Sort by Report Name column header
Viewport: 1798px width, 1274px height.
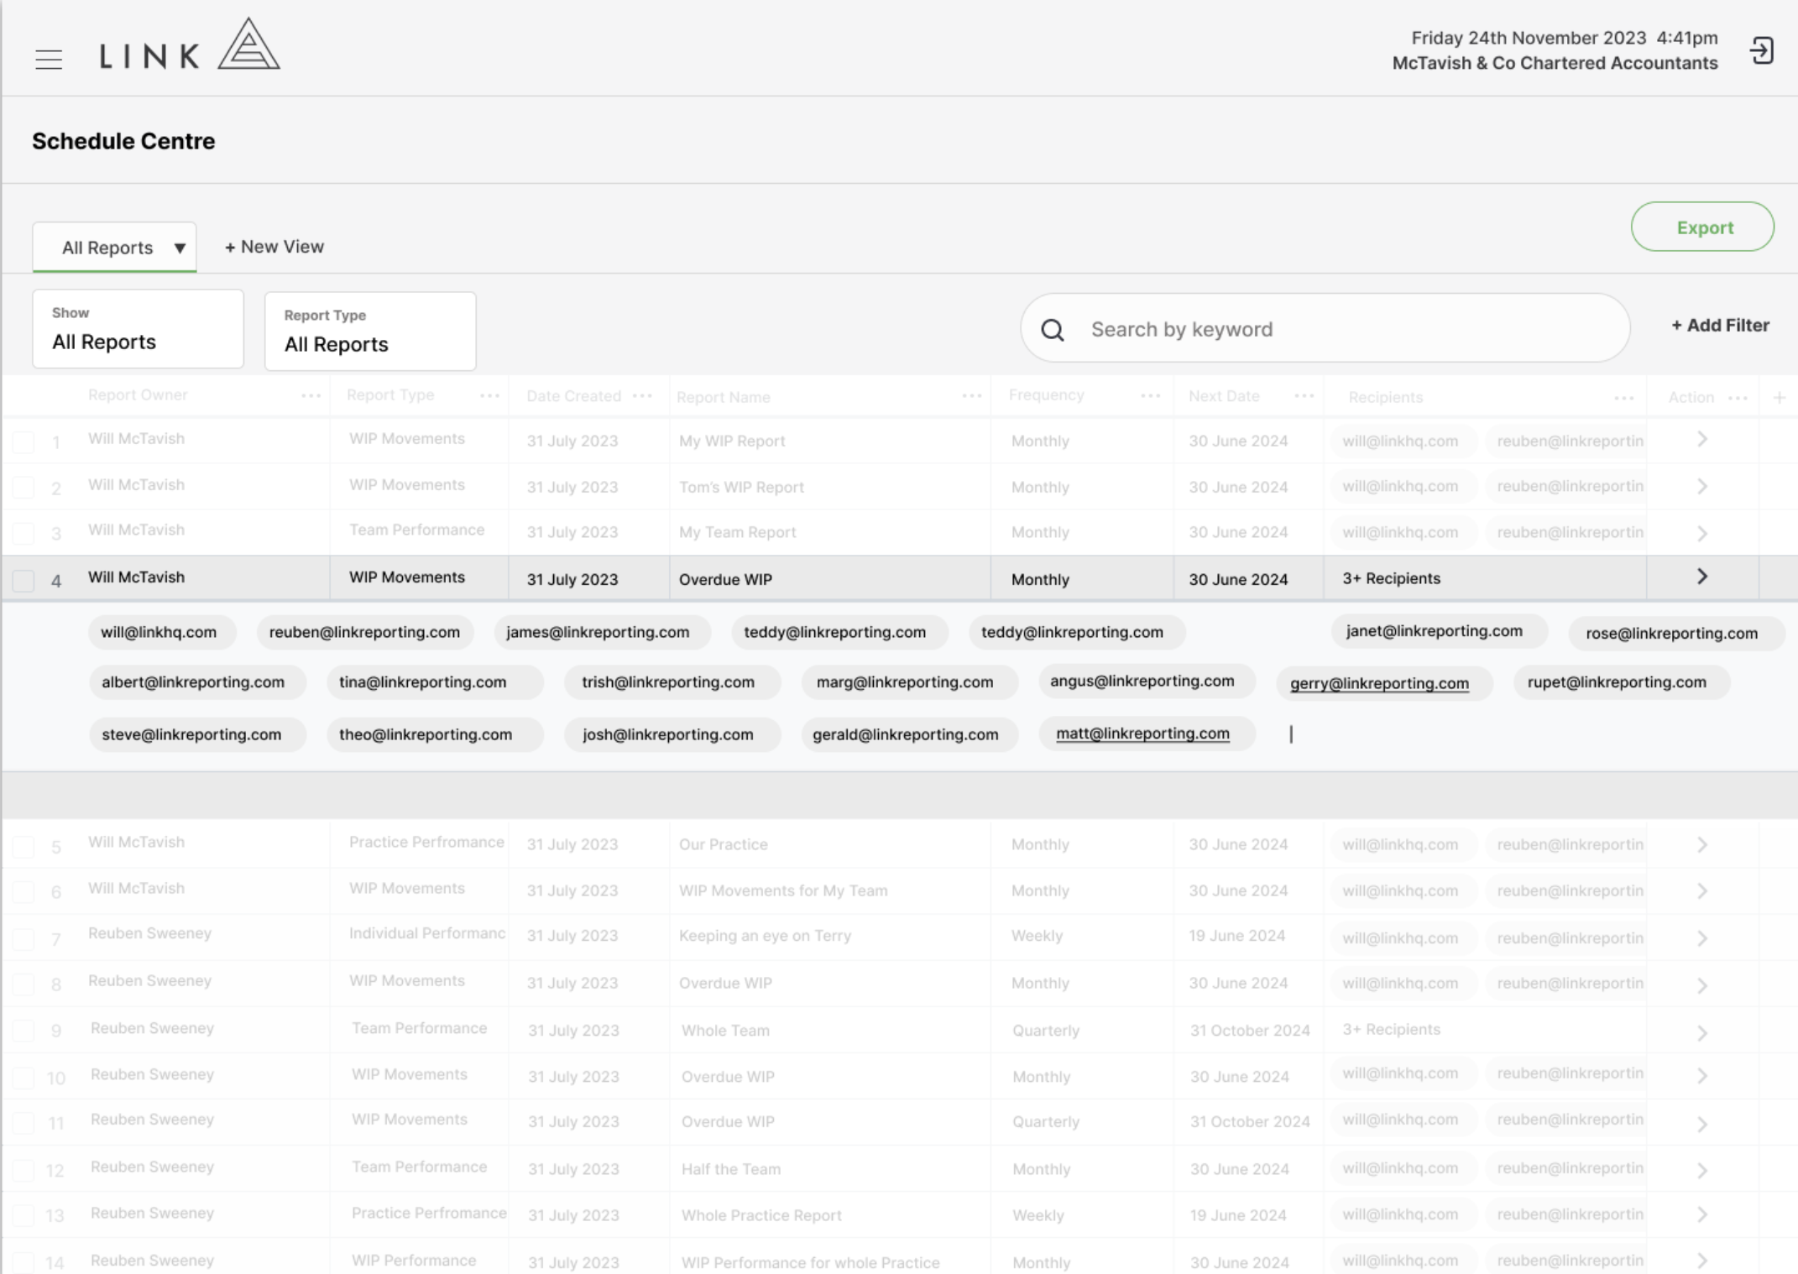[x=723, y=397]
